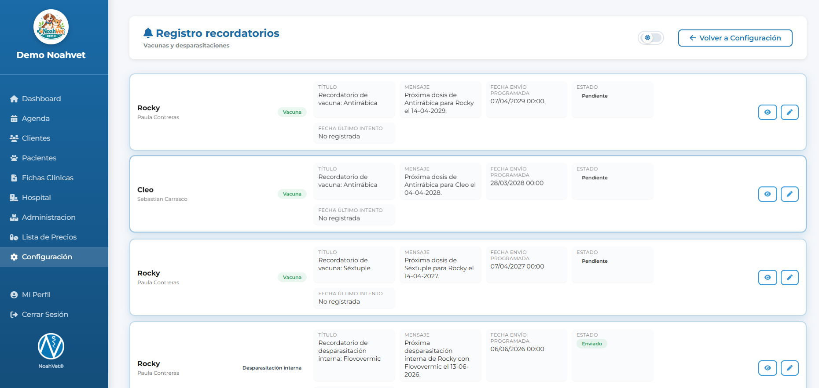Click the Clientes people icon
The height and width of the screenshot is (388, 819).
pos(14,138)
